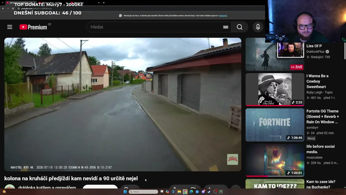346x195 pixels.
Task: Open the YouTube hamburger guide menu
Action: 10,27
